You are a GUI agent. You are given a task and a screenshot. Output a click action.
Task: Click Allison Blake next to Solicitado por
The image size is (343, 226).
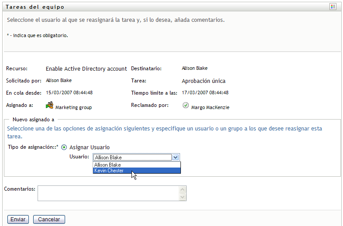coord(59,80)
